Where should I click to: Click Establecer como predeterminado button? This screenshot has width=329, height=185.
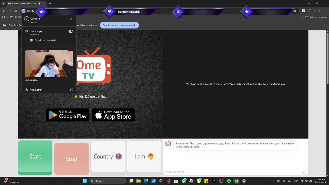coord(119,25)
